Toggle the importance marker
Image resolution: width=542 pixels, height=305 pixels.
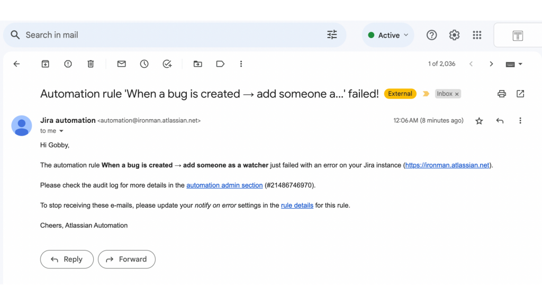[x=426, y=94]
